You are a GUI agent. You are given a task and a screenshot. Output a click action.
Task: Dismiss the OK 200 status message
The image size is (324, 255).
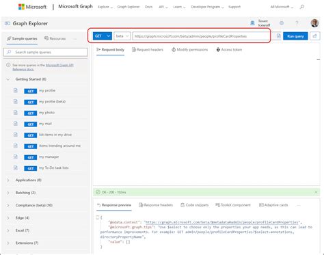(x=316, y=192)
